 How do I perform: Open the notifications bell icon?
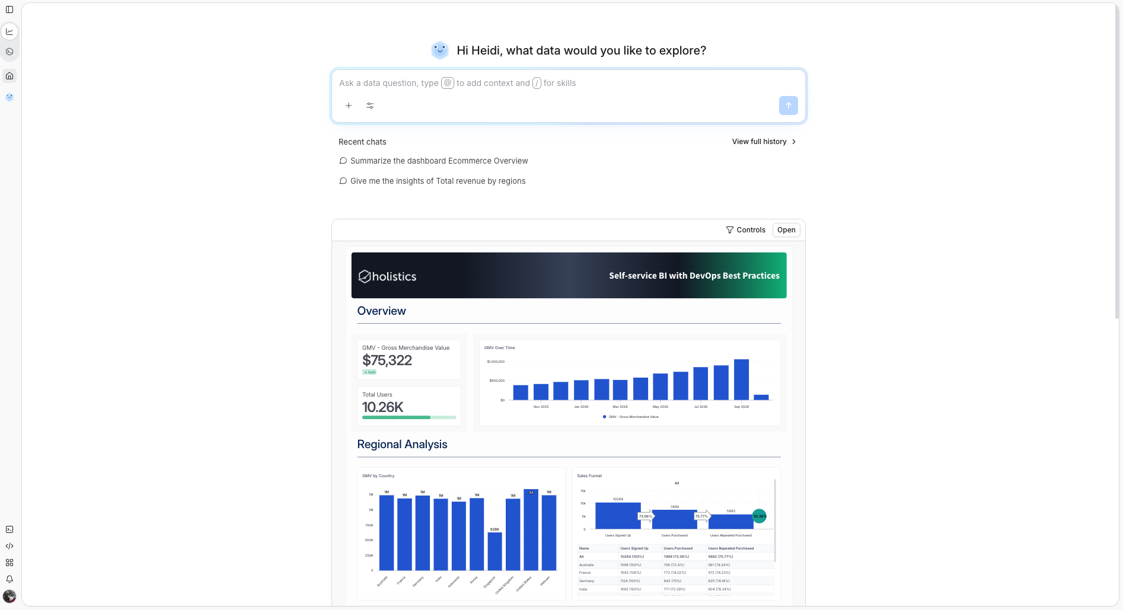pyautogui.click(x=9, y=579)
